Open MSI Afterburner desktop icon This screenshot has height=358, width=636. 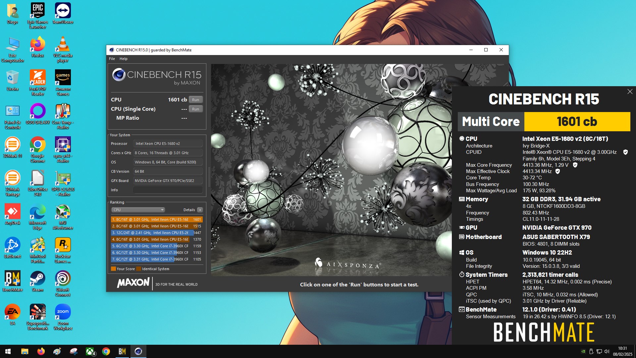point(63,216)
